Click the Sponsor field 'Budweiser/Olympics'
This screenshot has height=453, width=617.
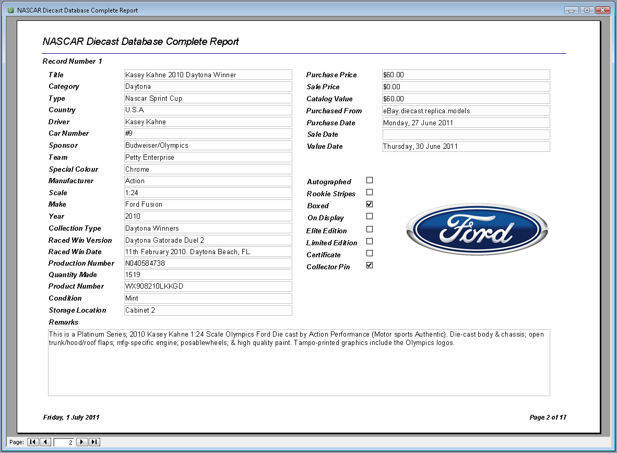pyautogui.click(x=208, y=145)
